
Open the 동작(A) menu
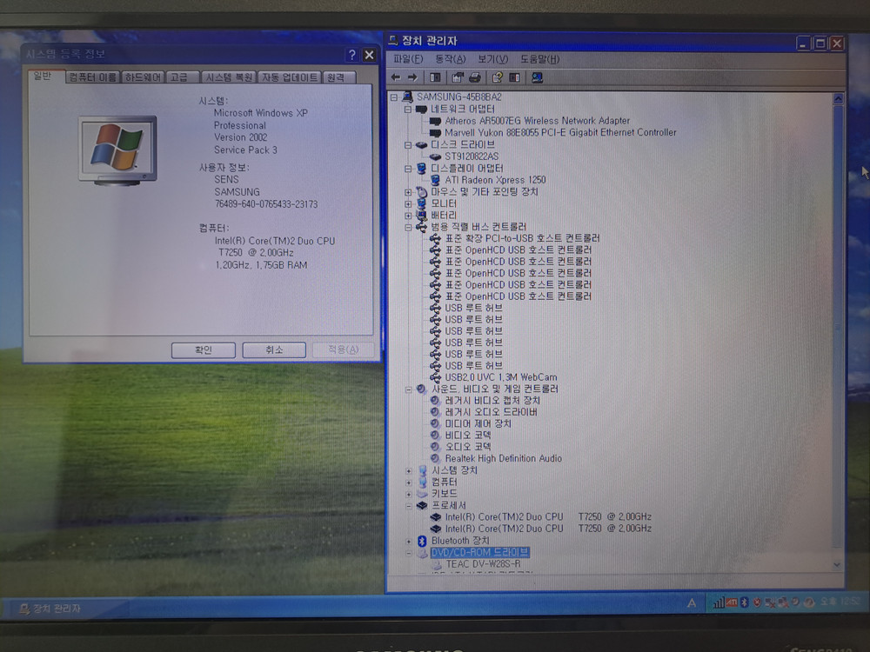pyautogui.click(x=450, y=59)
